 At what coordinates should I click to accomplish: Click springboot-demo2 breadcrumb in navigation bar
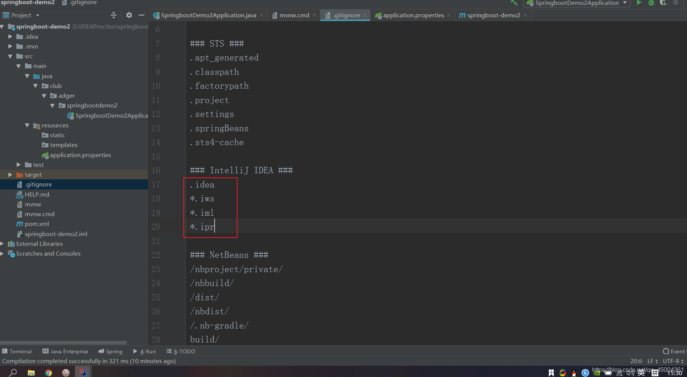tap(27, 3)
